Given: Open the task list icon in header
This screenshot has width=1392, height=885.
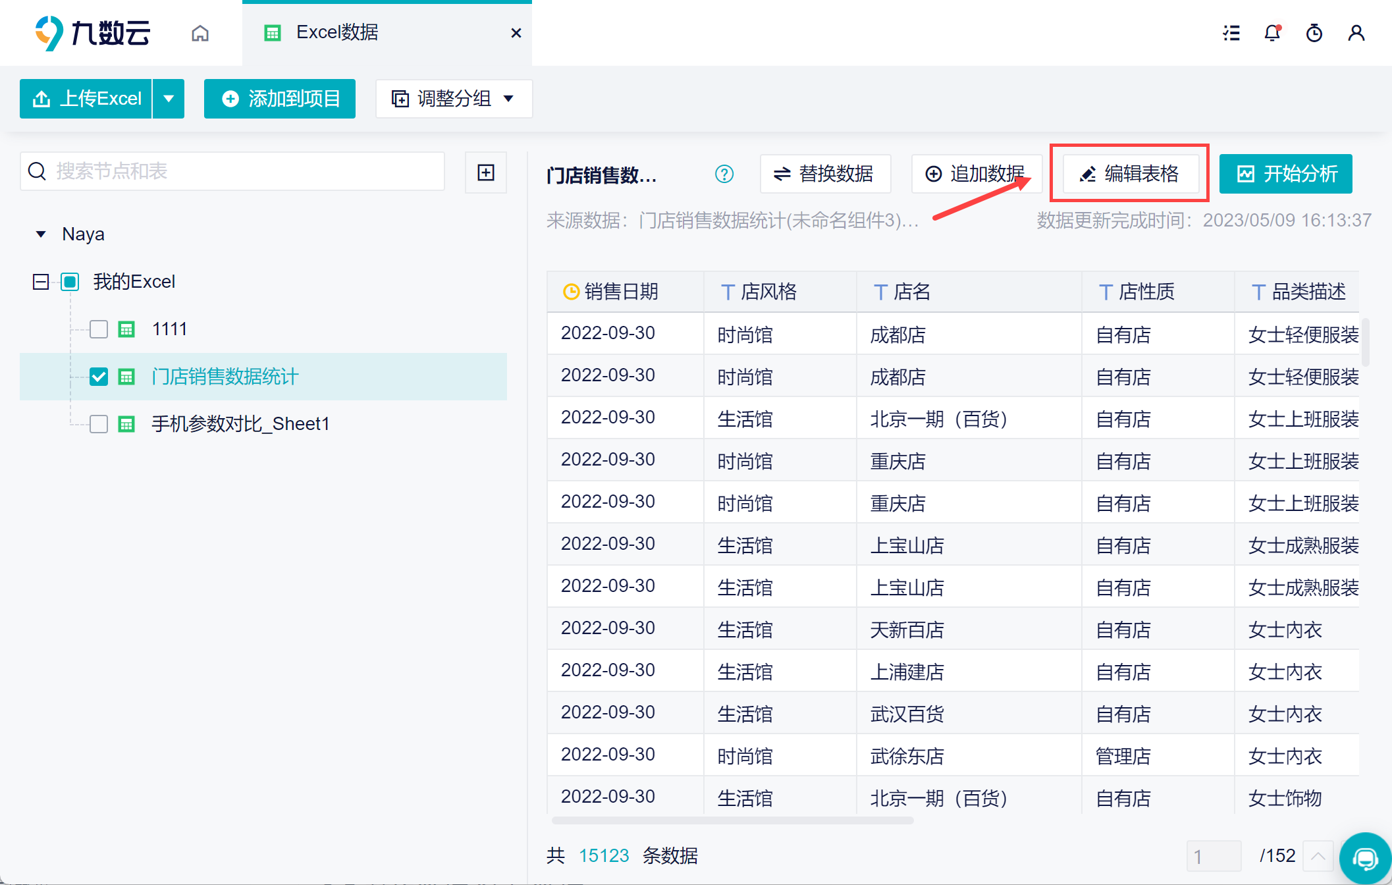Looking at the screenshot, I should (x=1231, y=33).
